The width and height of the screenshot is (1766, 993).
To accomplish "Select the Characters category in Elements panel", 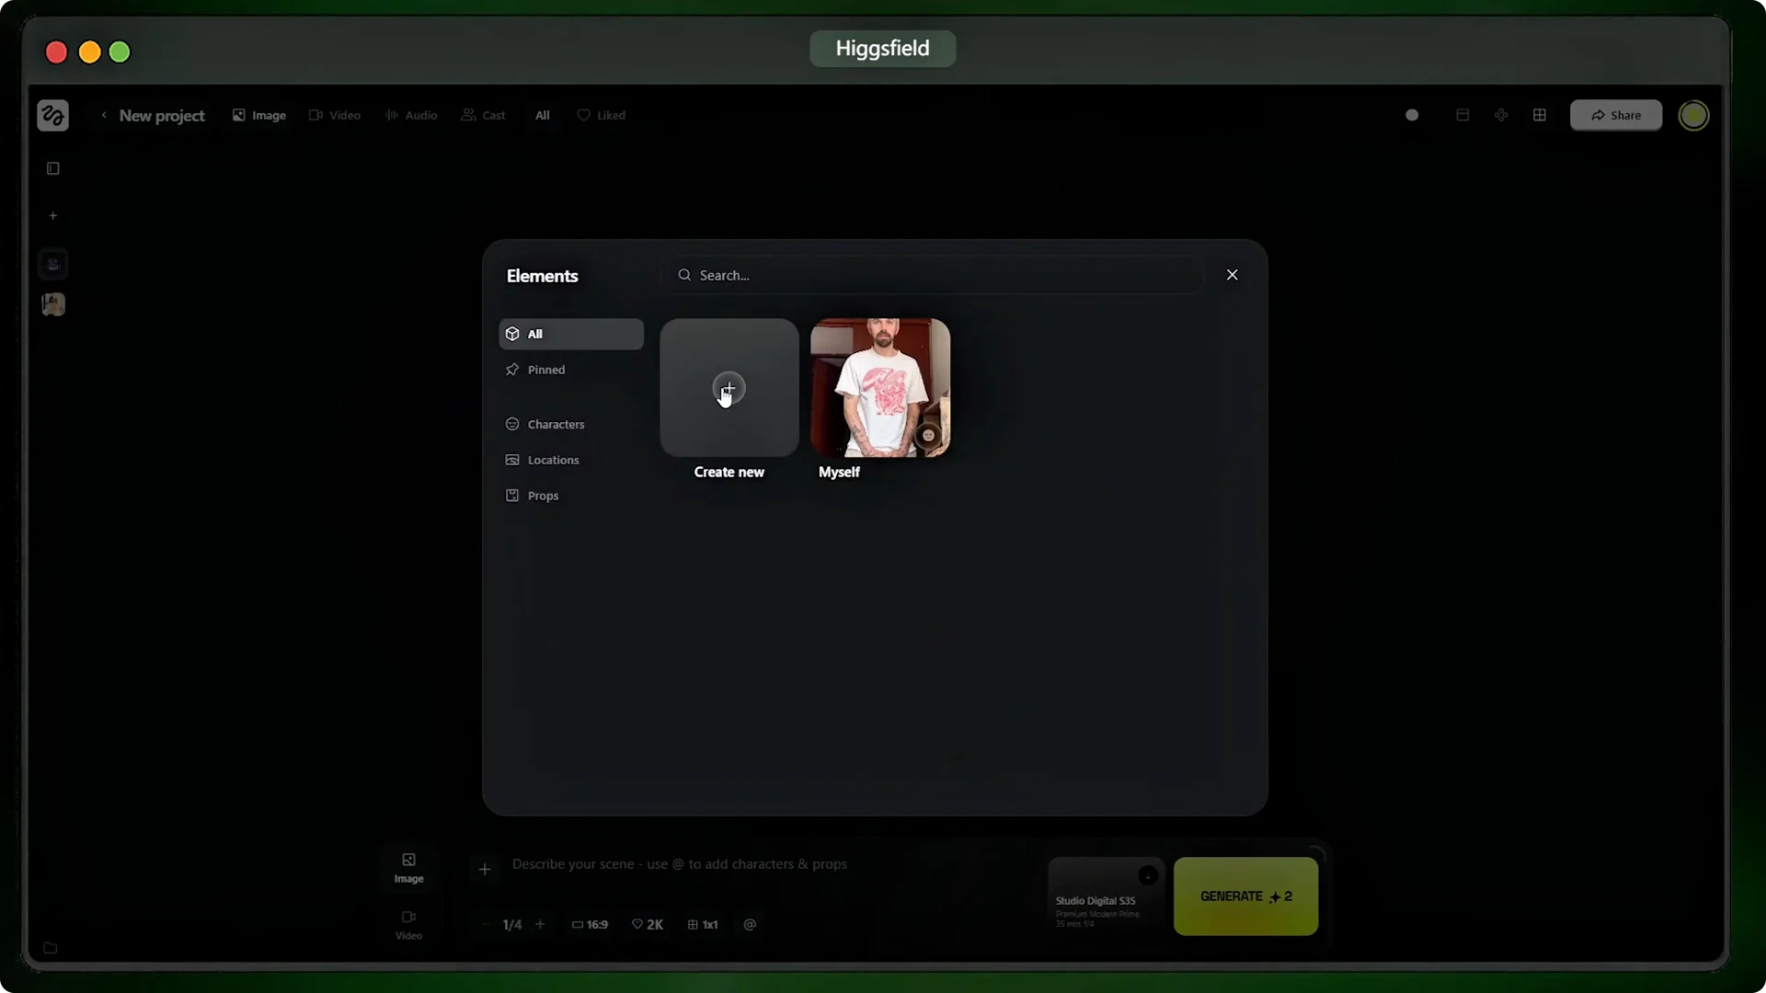I will pyautogui.click(x=556, y=424).
